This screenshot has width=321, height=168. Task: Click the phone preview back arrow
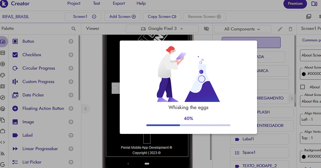128,164
